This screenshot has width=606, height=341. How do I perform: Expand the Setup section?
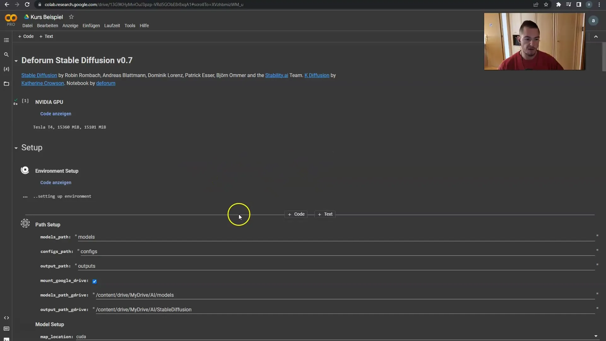(16, 147)
